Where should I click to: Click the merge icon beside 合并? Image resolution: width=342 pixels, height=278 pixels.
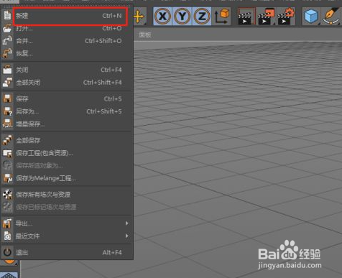(7, 41)
